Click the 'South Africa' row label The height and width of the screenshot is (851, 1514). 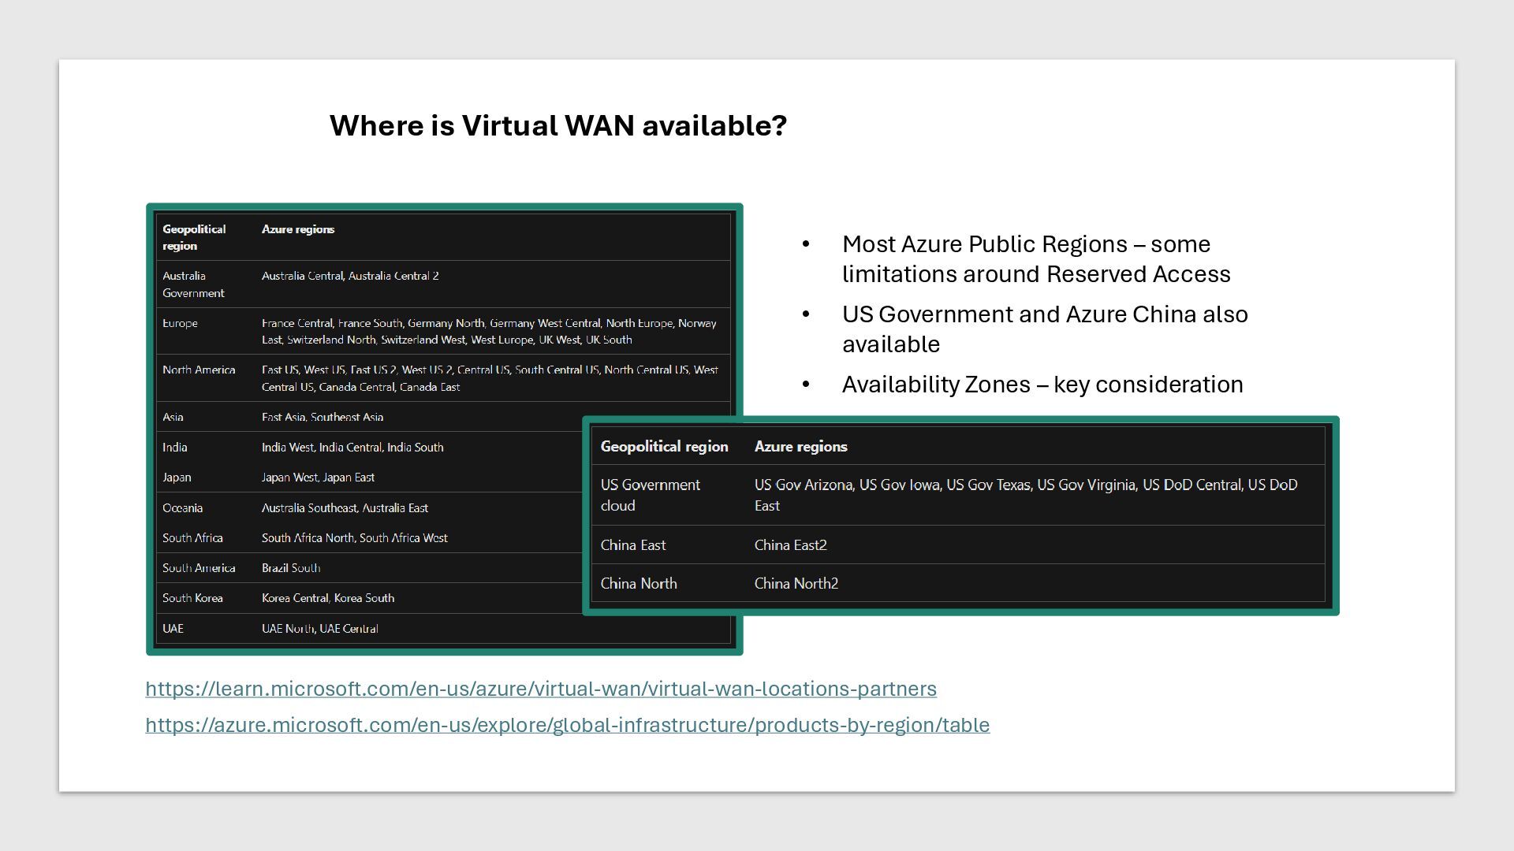pyautogui.click(x=192, y=538)
